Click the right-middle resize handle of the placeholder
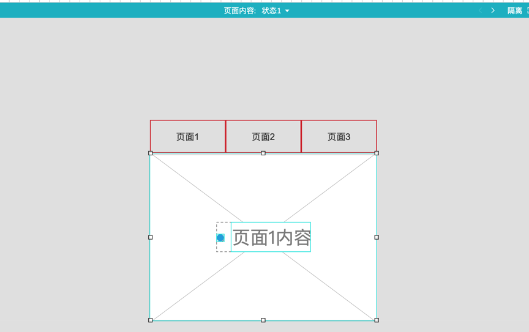This screenshot has width=529, height=332. (x=377, y=237)
